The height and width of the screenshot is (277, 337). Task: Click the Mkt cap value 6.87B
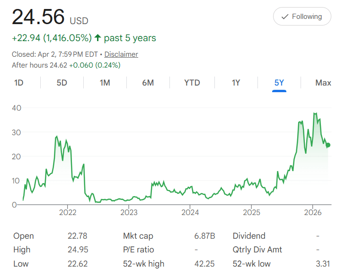point(204,236)
